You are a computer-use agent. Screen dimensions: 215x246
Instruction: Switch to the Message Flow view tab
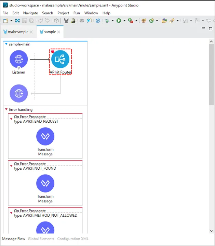click(14, 239)
